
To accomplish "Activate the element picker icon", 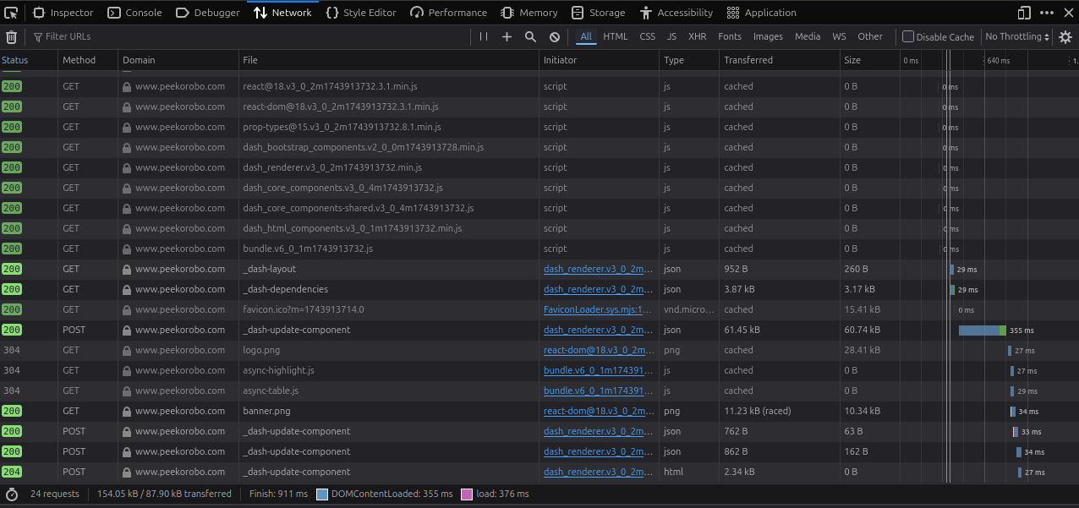I will [11, 13].
